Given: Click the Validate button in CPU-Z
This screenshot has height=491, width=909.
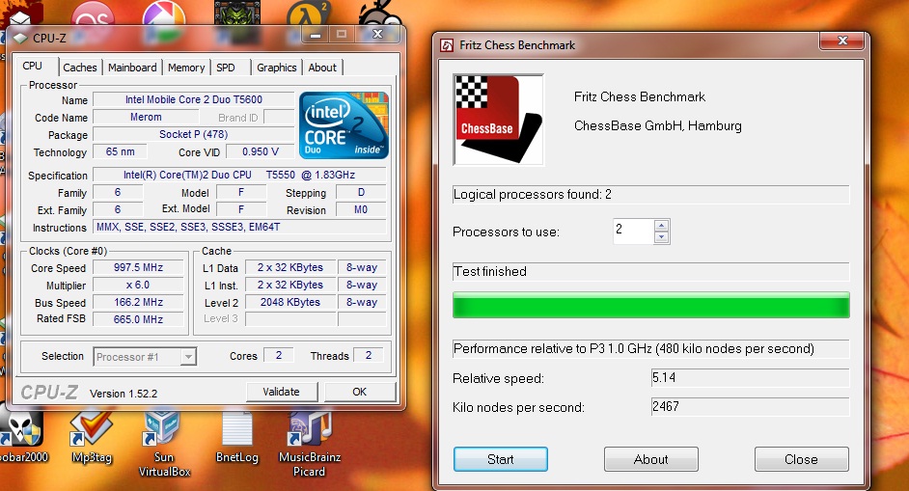Looking at the screenshot, I should 281,392.
